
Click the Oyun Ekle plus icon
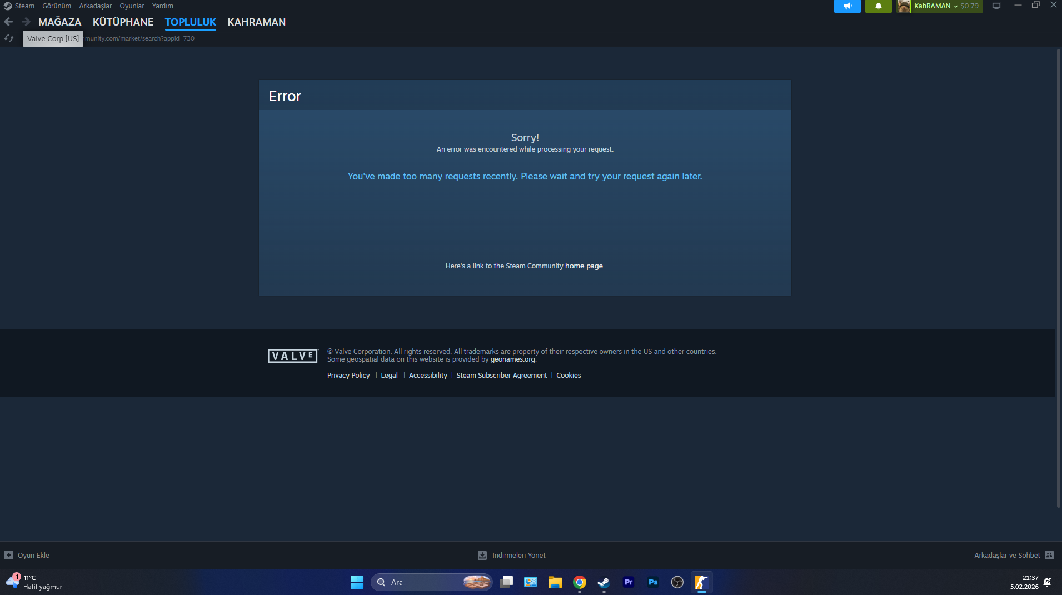pos(9,555)
